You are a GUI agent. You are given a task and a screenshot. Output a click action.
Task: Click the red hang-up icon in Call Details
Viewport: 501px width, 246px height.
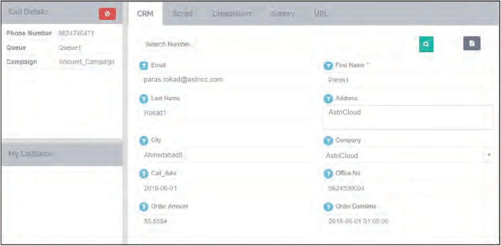107,14
